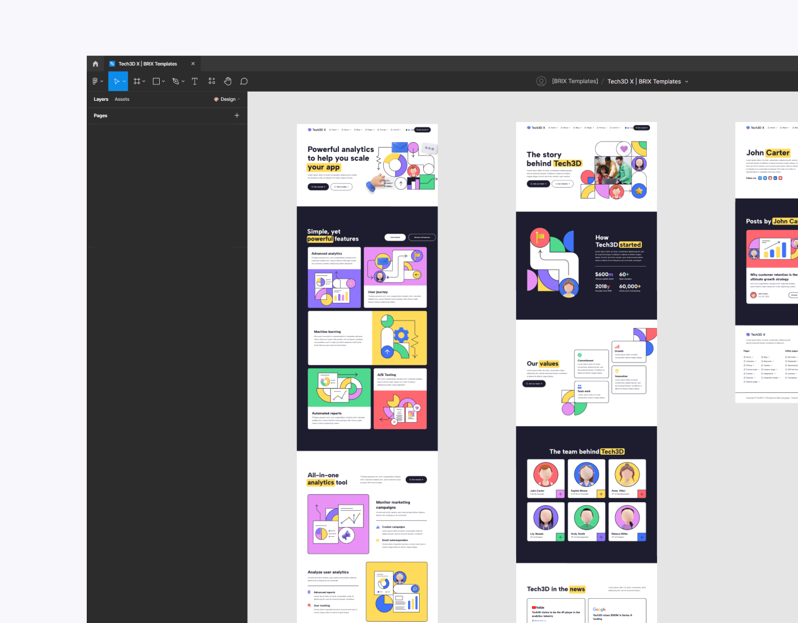Select the Advanced analytics feature card
Image resolution: width=798 pixels, height=623 pixels.
pos(335,277)
